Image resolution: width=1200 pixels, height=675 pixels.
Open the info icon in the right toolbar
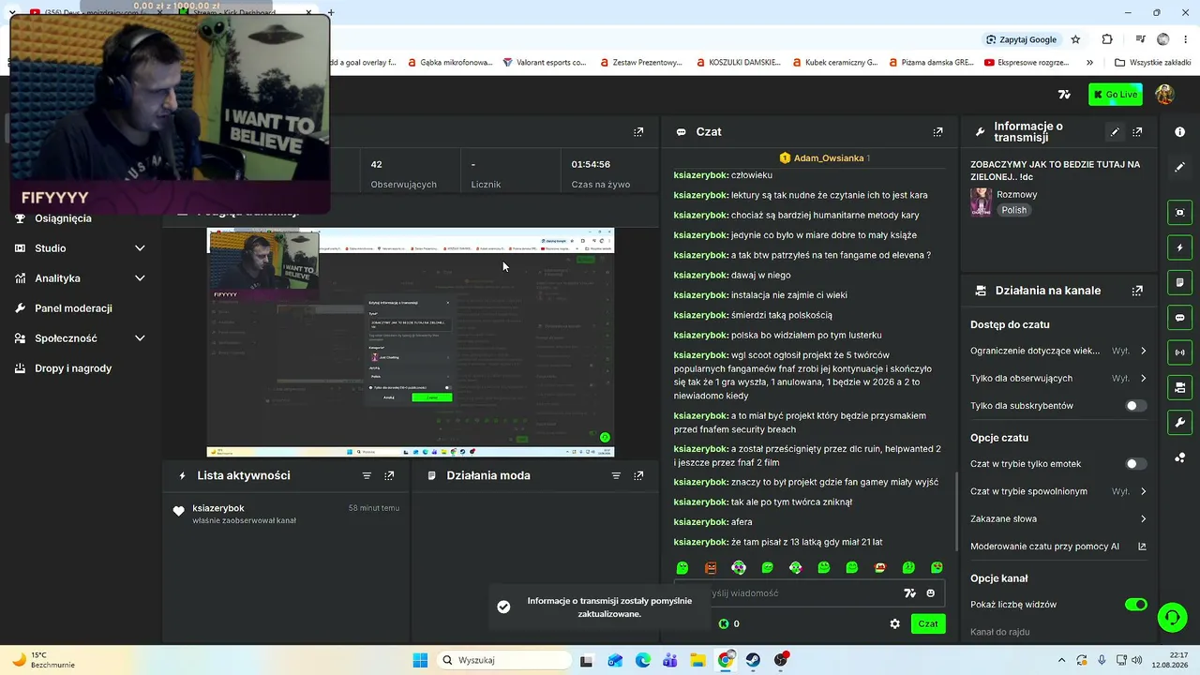1179,132
